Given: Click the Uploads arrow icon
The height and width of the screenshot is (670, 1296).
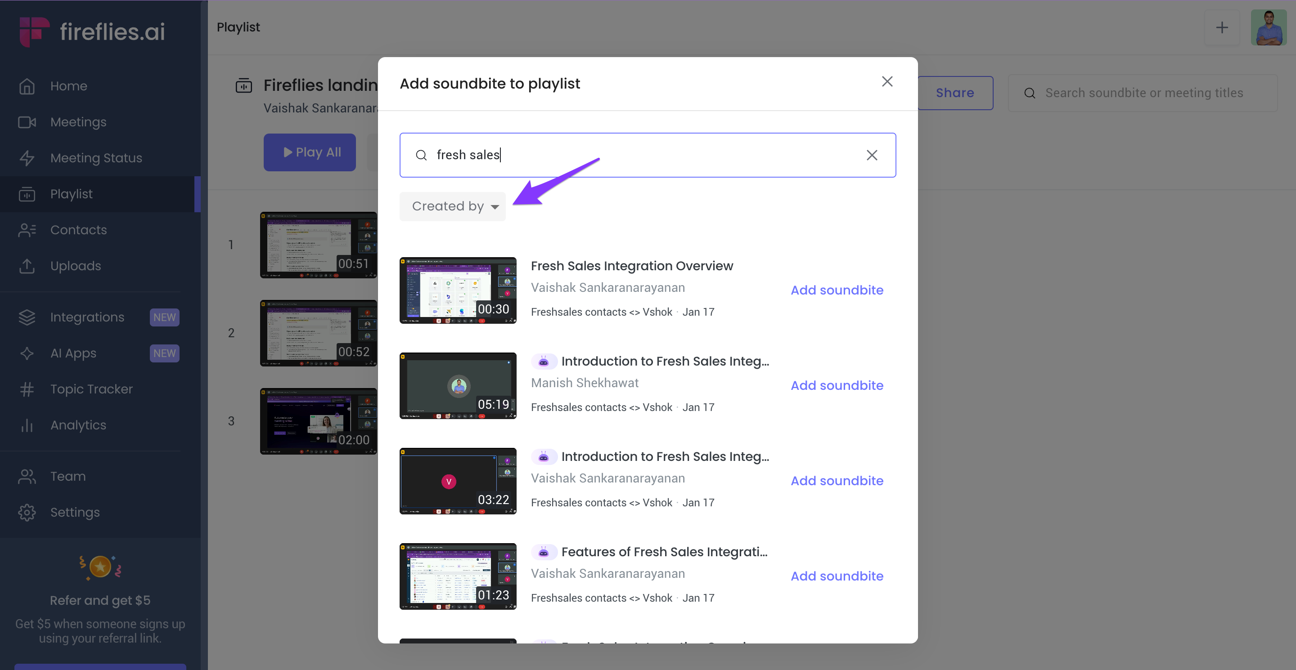Looking at the screenshot, I should [27, 266].
